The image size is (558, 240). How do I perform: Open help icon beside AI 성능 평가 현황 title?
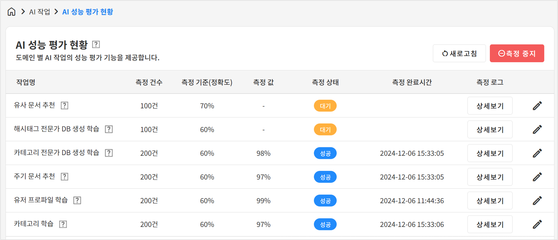(x=96, y=44)
